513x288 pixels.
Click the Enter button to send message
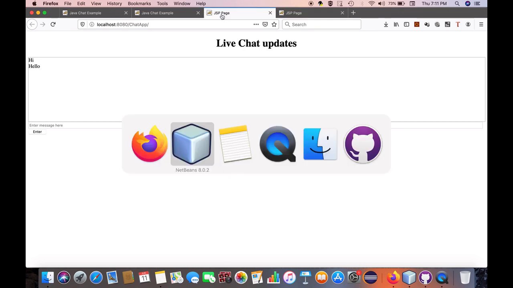[x=37, y=132]
